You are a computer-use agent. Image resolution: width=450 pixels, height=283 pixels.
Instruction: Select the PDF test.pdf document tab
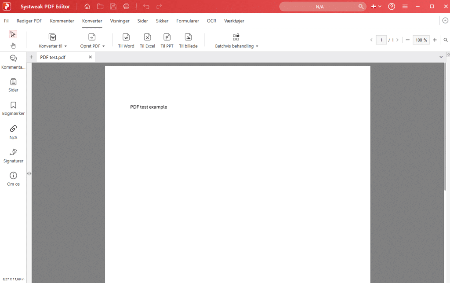(x=66, y=57)
